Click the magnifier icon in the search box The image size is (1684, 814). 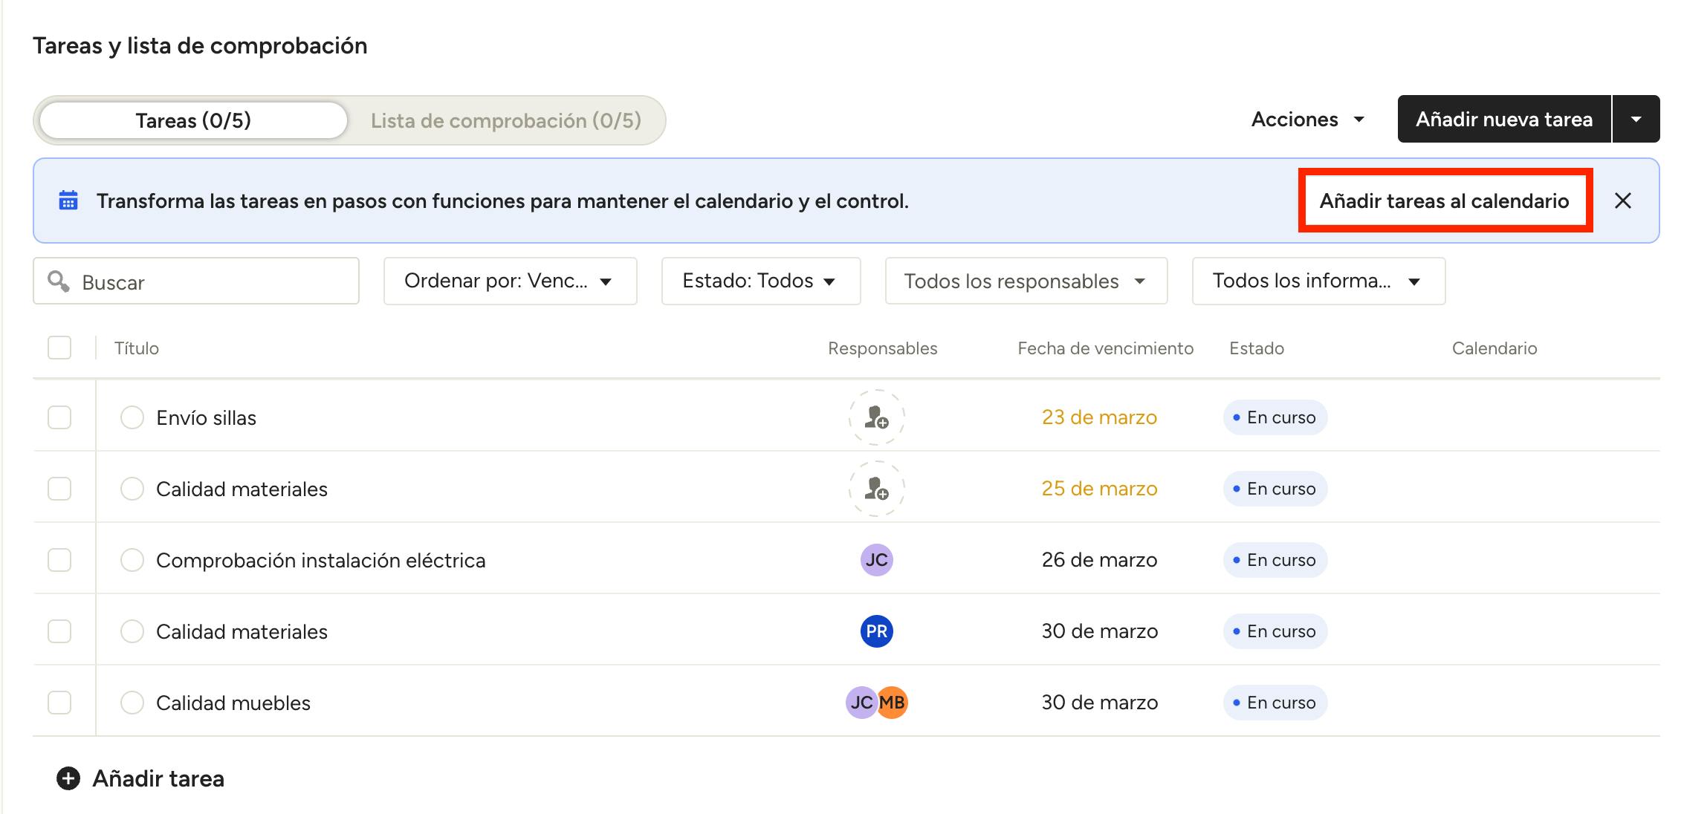point(59,281)
